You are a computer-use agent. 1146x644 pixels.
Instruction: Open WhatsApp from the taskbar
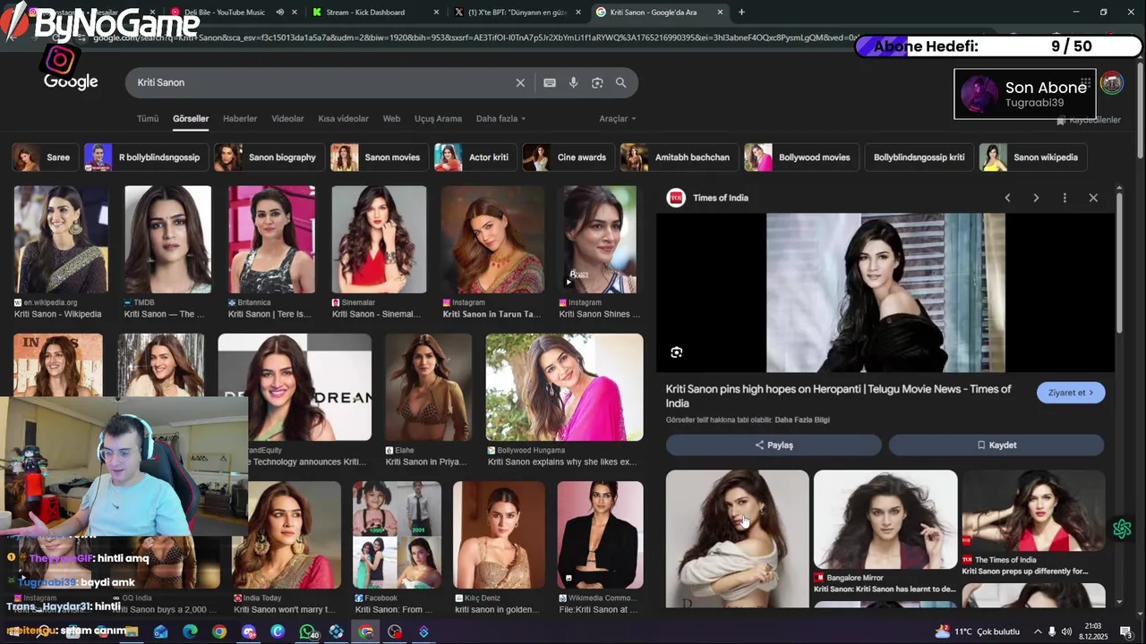click(x=307, y=631)
